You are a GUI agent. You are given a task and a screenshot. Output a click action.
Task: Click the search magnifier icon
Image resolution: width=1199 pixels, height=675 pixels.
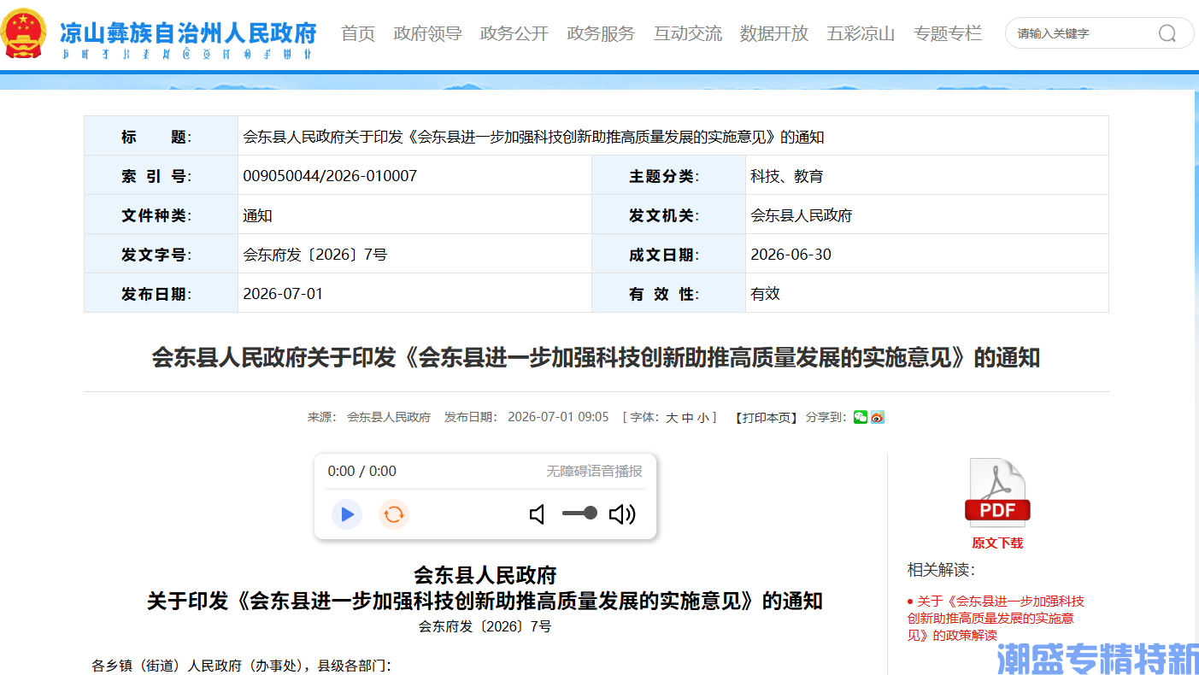tap(1167, 33)
